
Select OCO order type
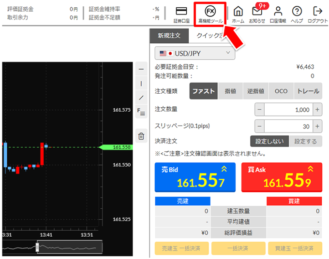click(x=281, y=91)
